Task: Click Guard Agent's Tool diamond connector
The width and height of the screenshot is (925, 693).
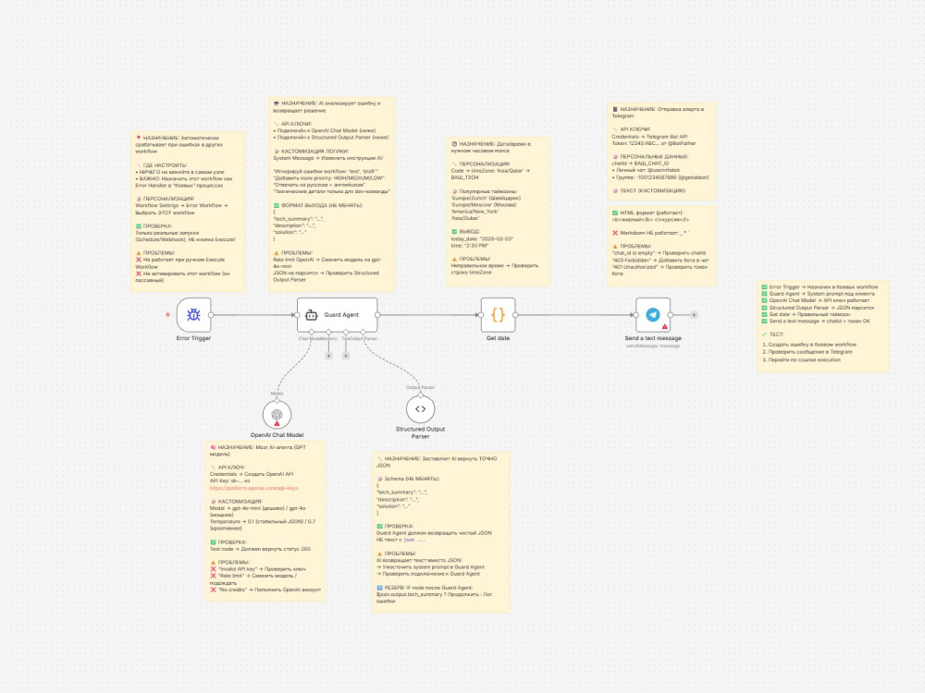Action: click(346, 333)
